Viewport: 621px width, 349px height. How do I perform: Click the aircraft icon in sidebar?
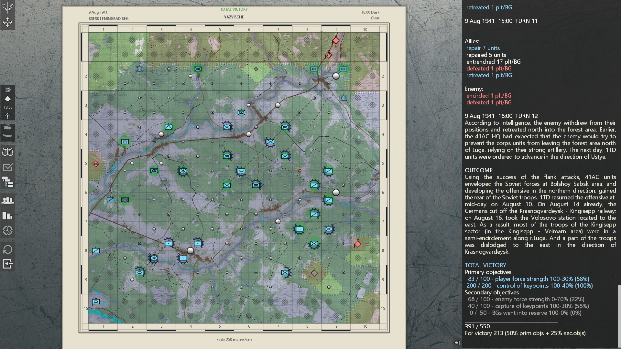(x=8, y=136)
